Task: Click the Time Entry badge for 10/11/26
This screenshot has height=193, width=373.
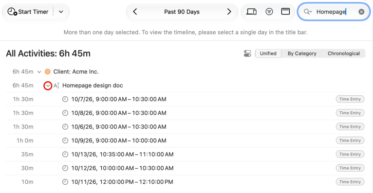Action: pyautogui.click(x=350, y=182)
